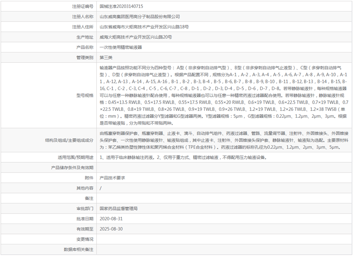Screen dimensions: 354x256
Task: Select registrant name '山东威高集团医用高分子制品股份有限公司'
Action: [x=140, y=17]
